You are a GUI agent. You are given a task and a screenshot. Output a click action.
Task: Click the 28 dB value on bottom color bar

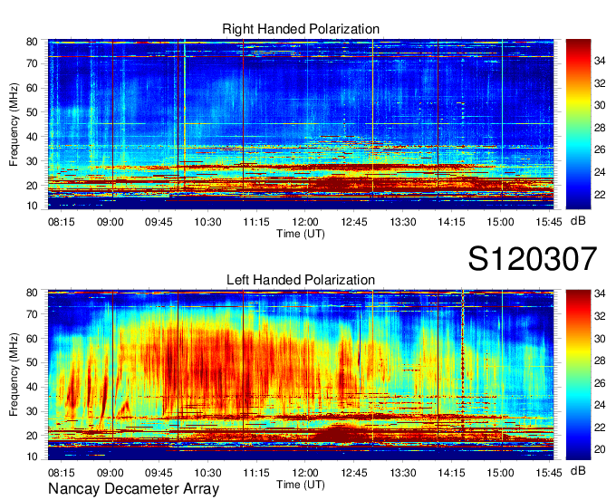600,361
